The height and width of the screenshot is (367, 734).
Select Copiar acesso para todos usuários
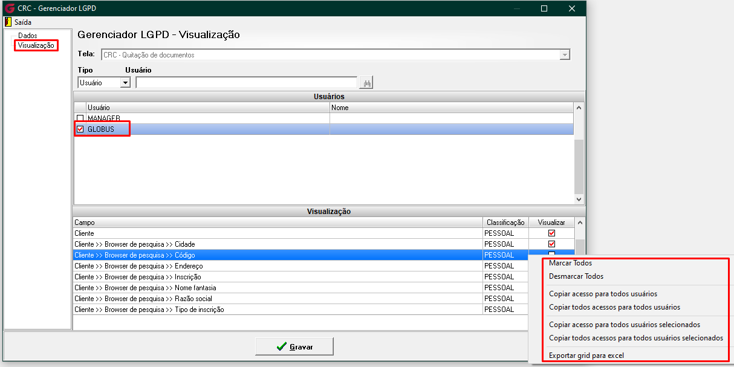pyautogui.click(x=603, y=294)
